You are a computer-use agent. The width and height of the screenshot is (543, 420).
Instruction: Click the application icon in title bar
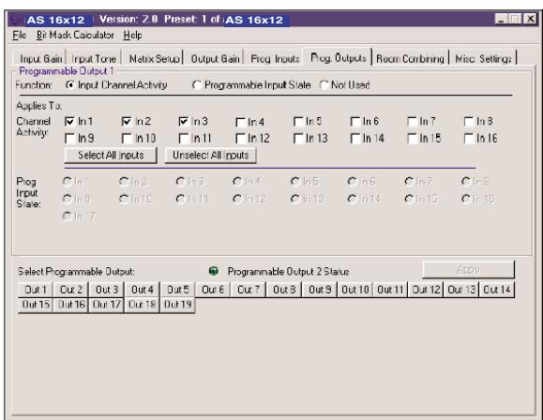click(17, 20)
